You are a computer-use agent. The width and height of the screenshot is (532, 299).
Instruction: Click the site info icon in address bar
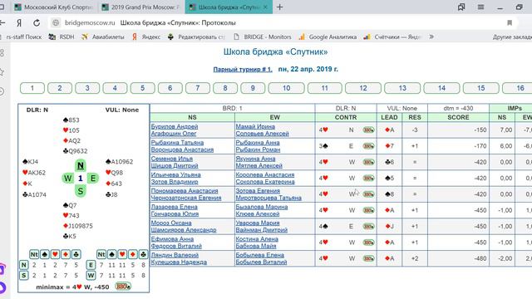coord(56,22)
